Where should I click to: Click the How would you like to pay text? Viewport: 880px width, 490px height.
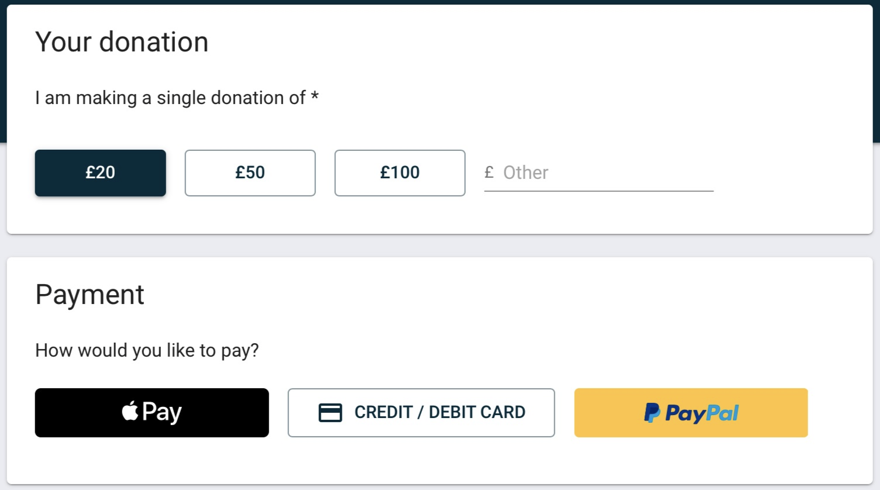pos(147,350)
